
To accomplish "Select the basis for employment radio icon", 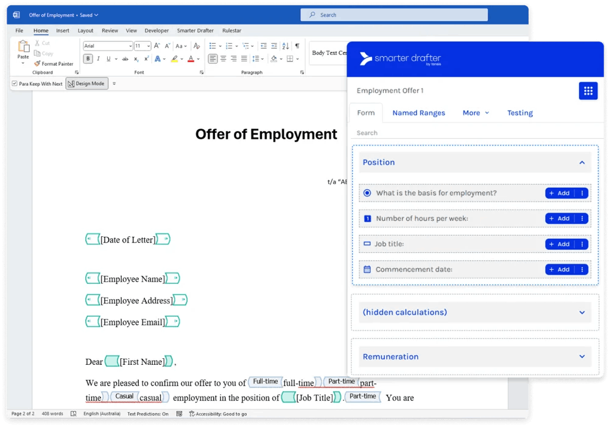I will coord(367,193).
